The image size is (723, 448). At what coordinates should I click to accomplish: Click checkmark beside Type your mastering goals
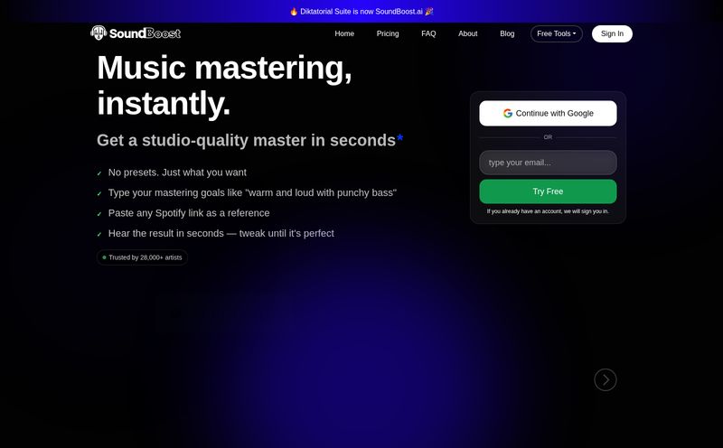pos(99,193)
